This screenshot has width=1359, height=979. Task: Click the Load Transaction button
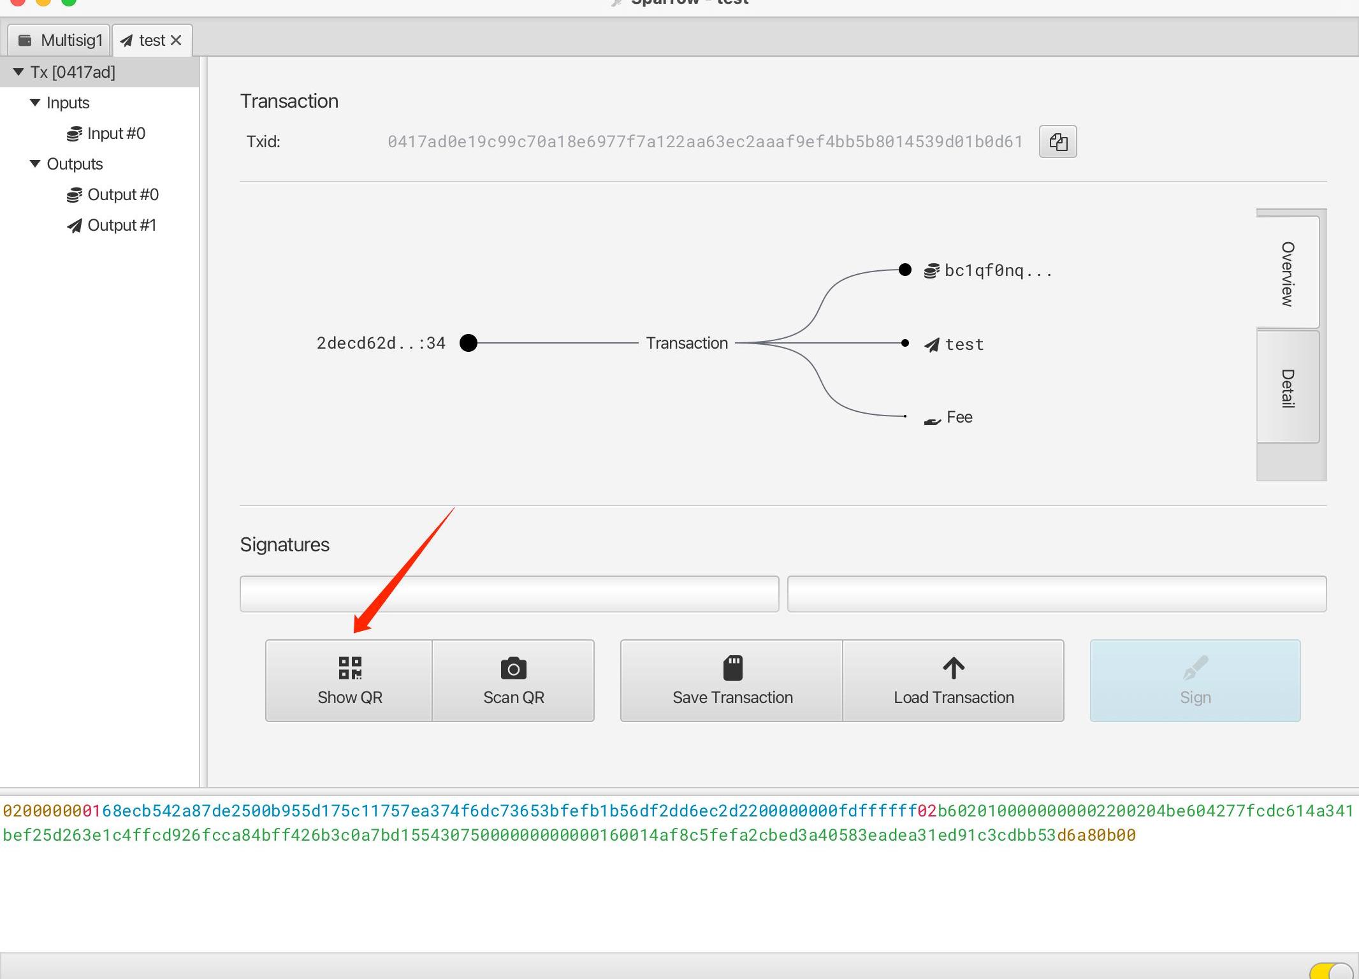coord(953,681)
